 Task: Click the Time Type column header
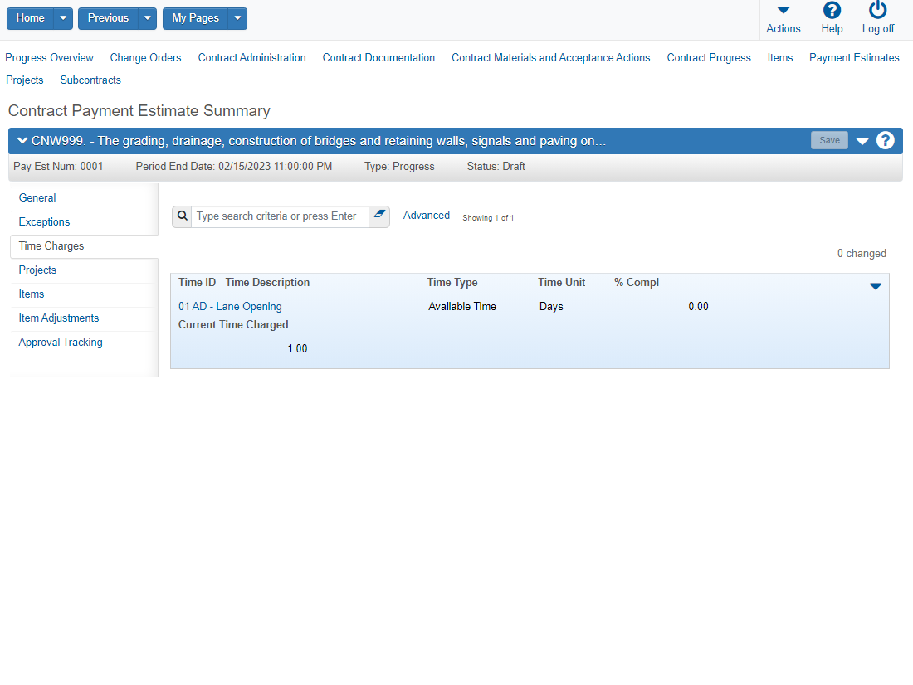(x=452, y=282)
